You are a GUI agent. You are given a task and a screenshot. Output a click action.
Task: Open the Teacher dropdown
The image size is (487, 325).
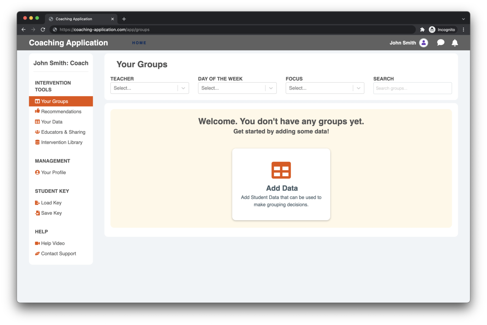click(149, 88)
